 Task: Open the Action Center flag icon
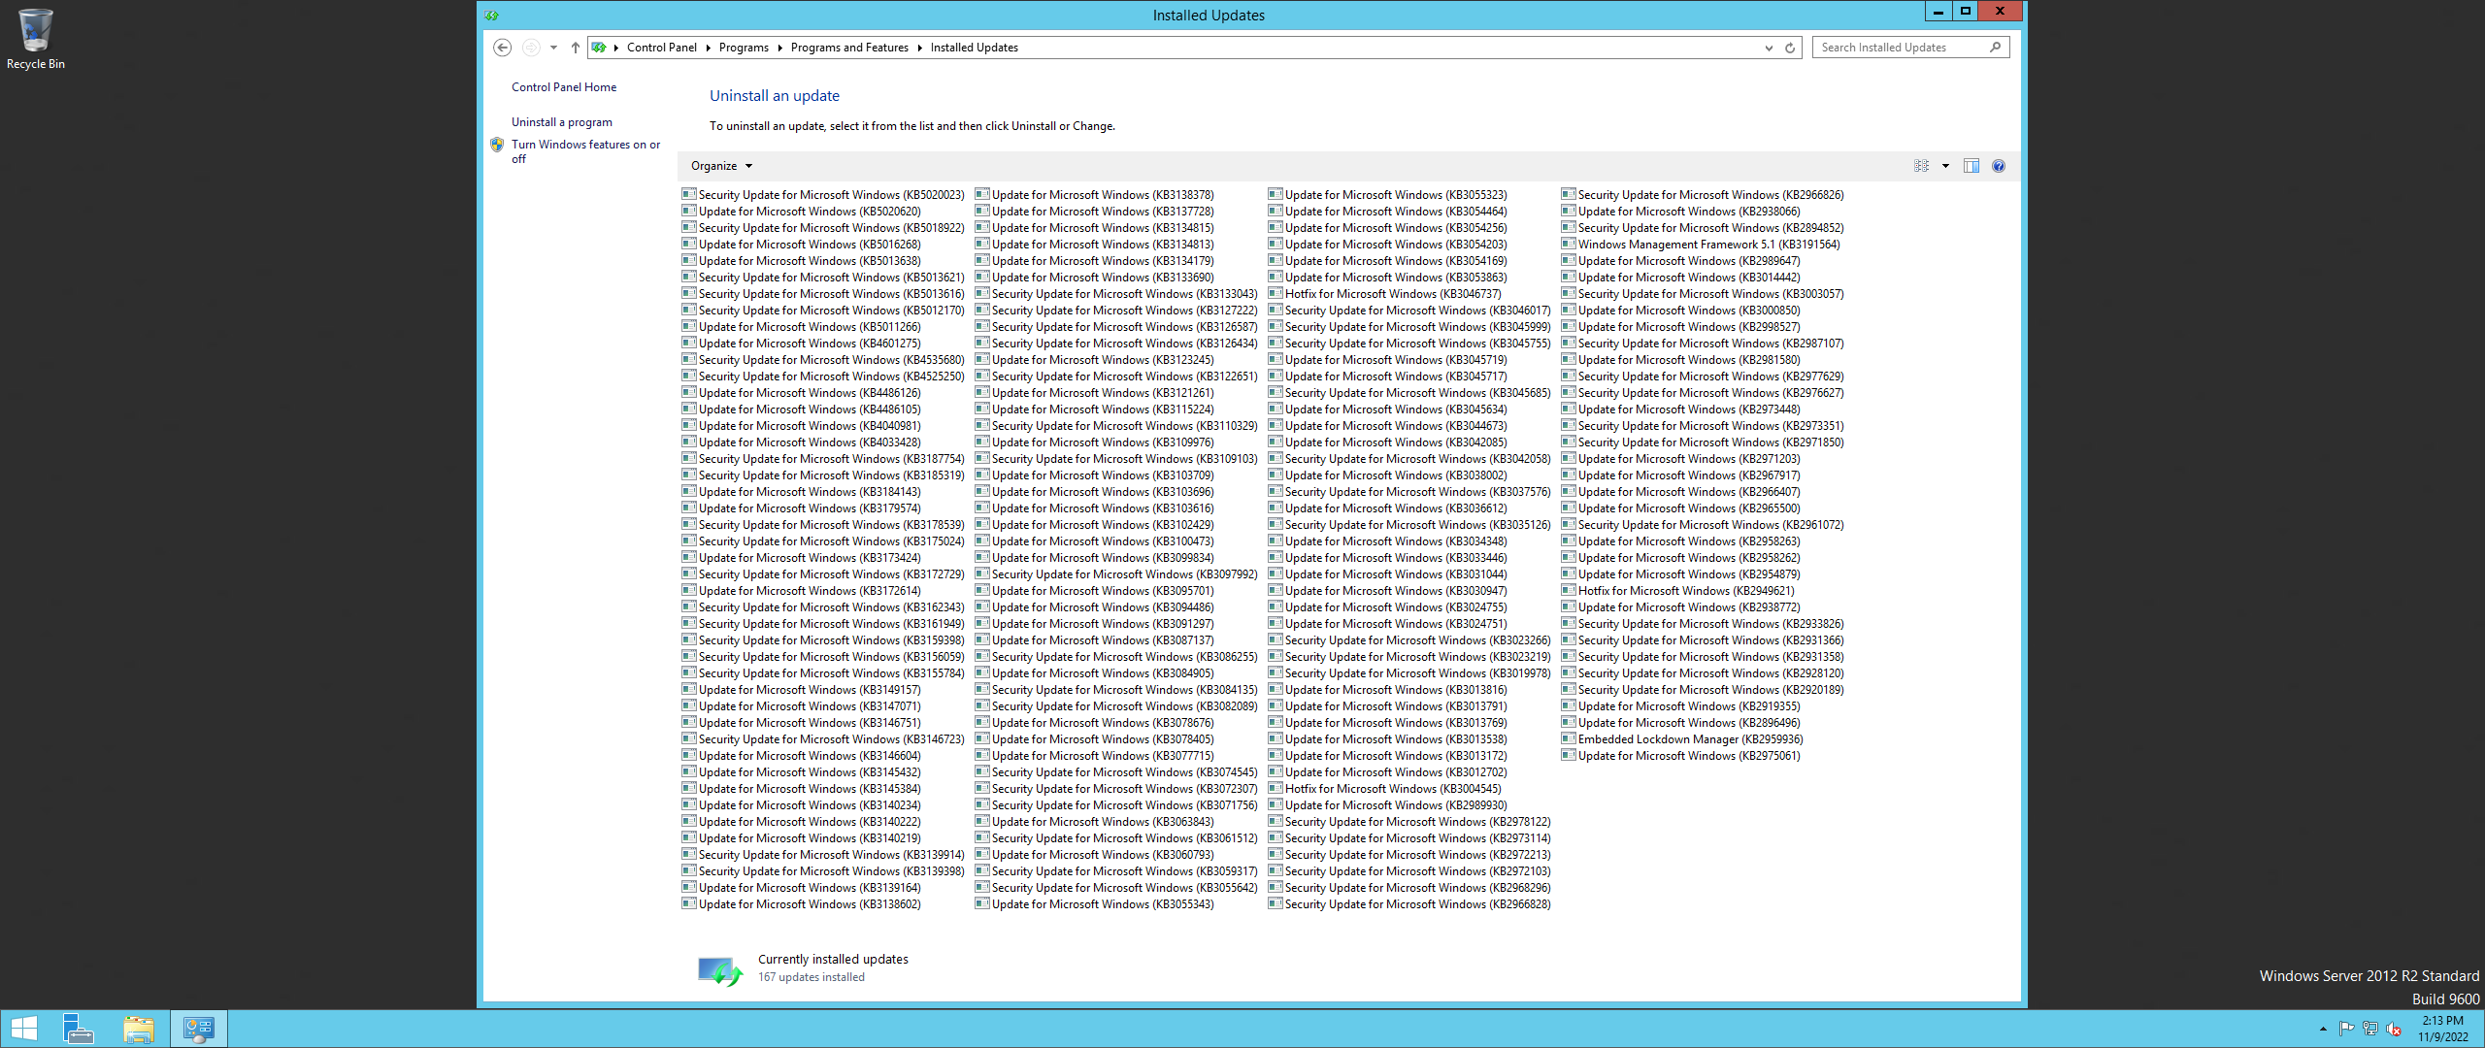pos(2346,1029)
